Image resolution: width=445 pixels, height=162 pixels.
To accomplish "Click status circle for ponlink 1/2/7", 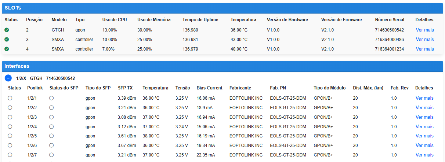I will 10,155.
